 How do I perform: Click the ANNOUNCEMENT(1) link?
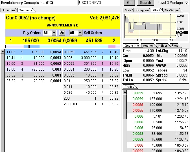point(63,25)
